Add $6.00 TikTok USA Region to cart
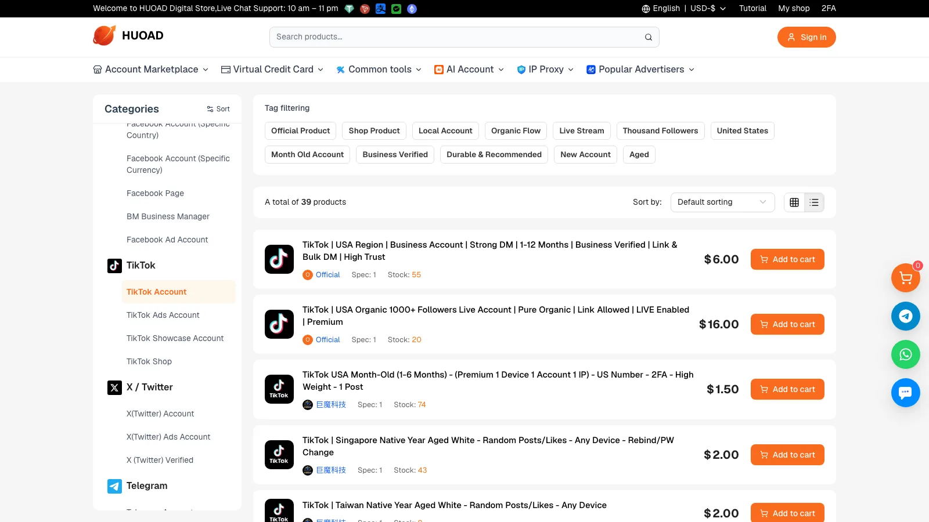 pyautogui.click(x=787, y=259)
